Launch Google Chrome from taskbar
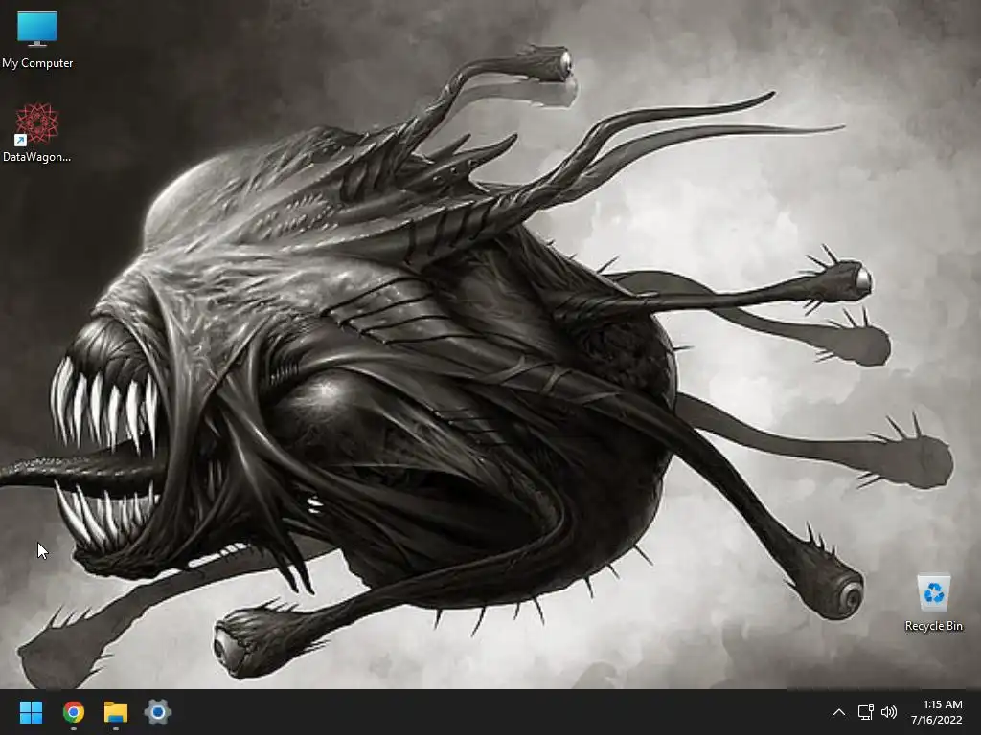 click(x=73, y=712)
